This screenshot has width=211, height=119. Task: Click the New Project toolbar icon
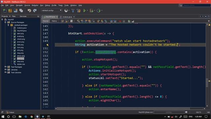(10, 11)
